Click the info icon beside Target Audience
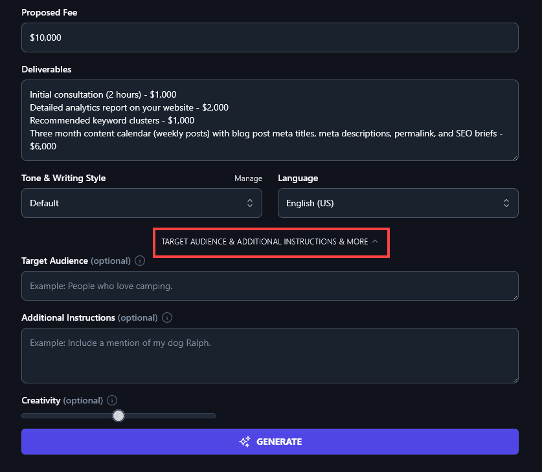The image size is (542, 472). [139, 261]
